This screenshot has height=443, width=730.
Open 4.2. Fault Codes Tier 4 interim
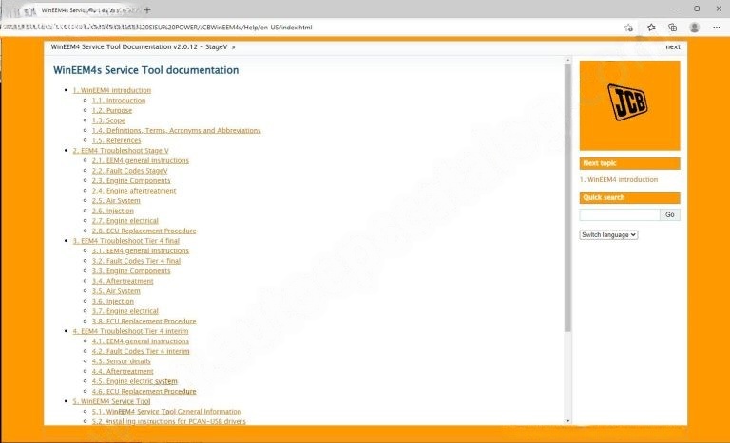(141, 351)
